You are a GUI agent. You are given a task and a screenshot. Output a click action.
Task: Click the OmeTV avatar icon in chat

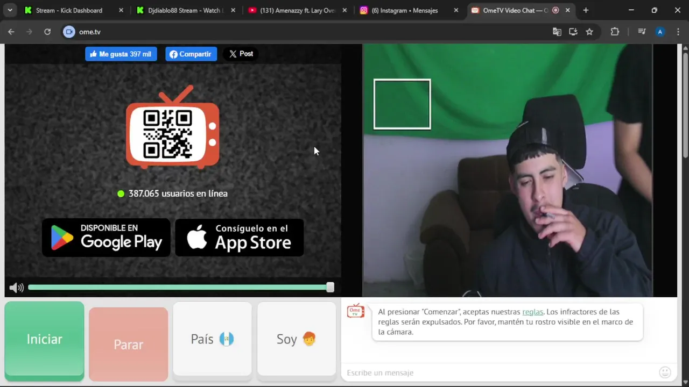pyautogui.click(x=355, y=311)
